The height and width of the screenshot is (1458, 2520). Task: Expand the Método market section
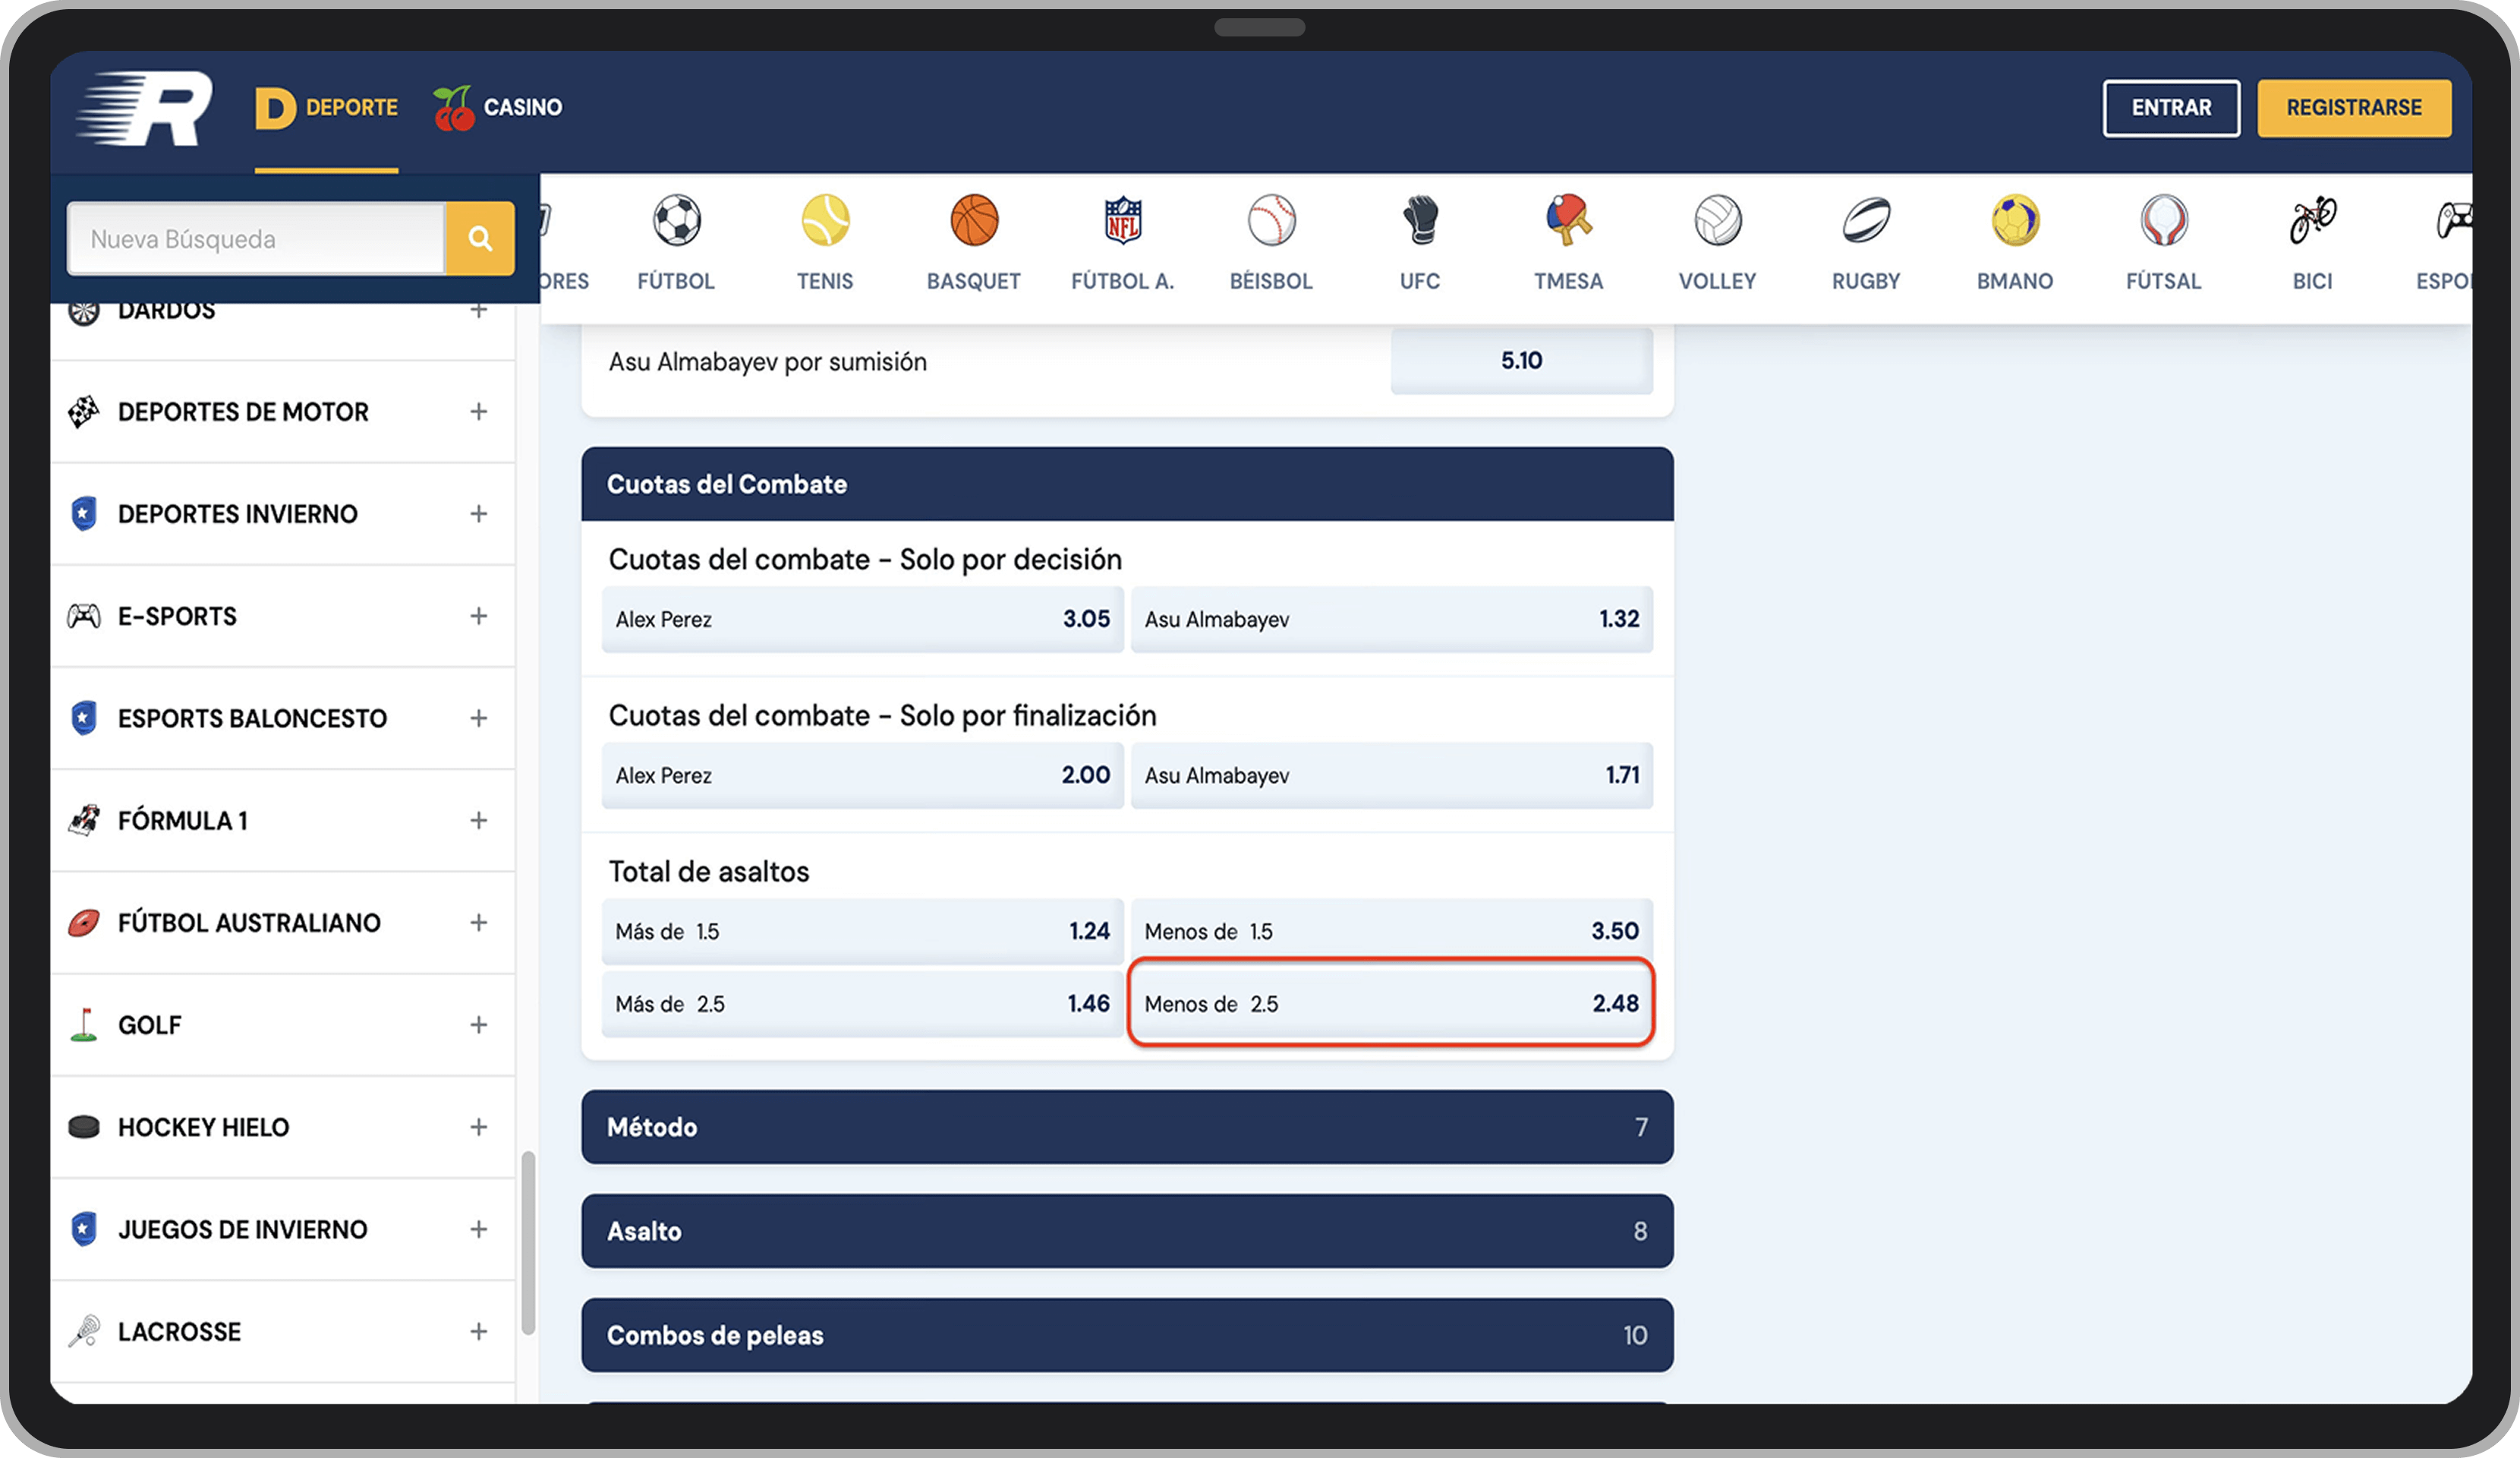pos(1126,1127)
